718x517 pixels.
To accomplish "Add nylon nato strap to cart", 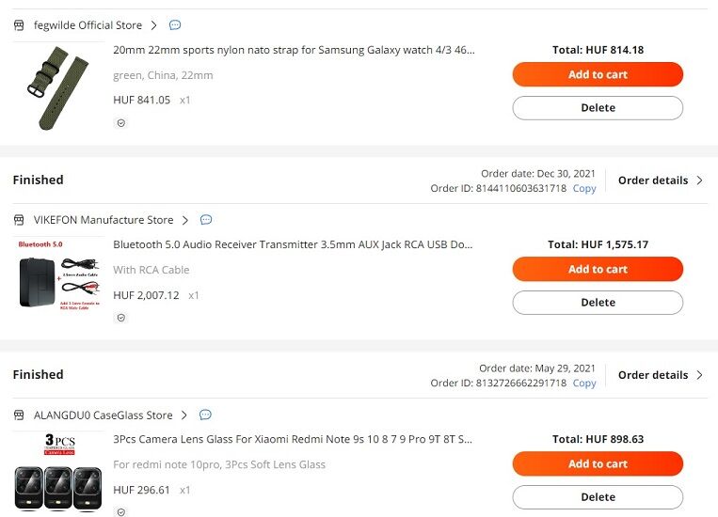I will tap(598, 74).
